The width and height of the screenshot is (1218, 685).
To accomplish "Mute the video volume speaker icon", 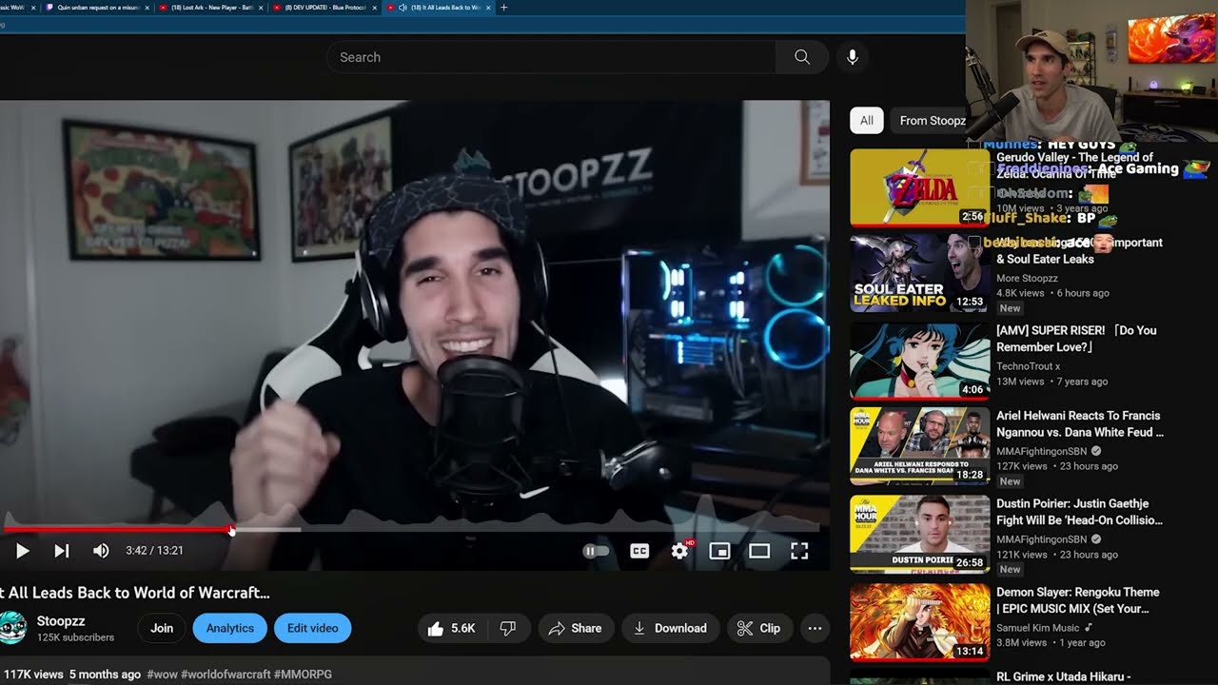I will [x=101, y=551].
